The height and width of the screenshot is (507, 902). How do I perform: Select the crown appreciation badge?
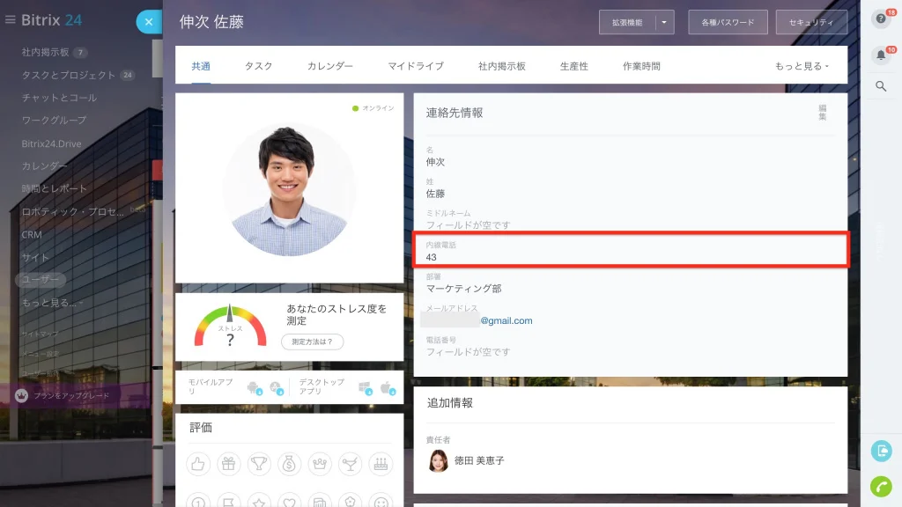coord(320,464)
